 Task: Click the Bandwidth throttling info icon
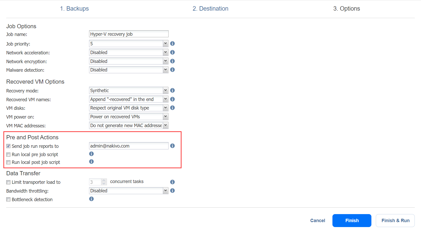tap(172, 191)
